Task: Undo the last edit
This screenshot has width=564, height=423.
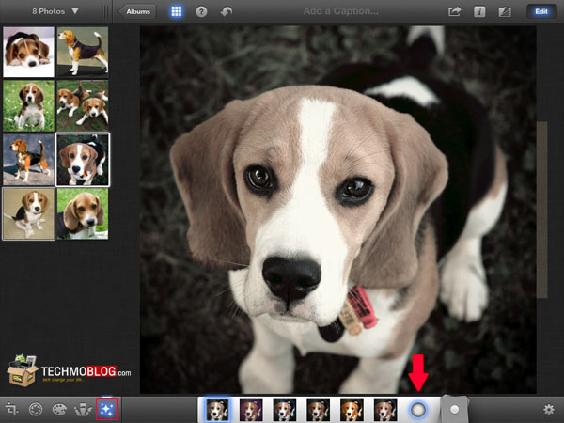Action: click(x=227, y=12)
